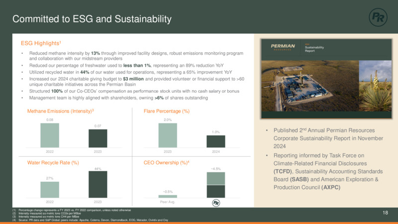Select the ~0.5% Peer Avg. bar
The image size is (398, 224).
coord(168,196)
